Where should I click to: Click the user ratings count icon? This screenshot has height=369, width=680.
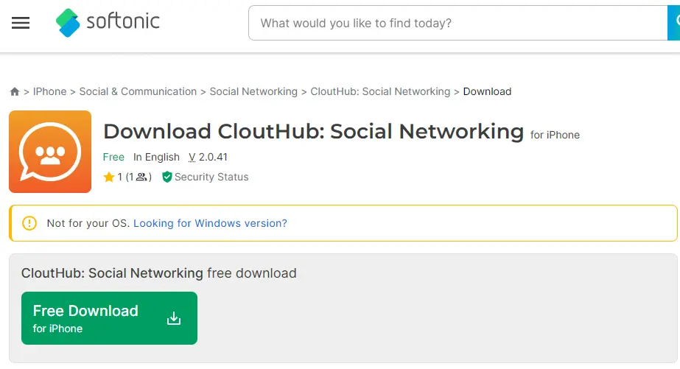[141, 177]
